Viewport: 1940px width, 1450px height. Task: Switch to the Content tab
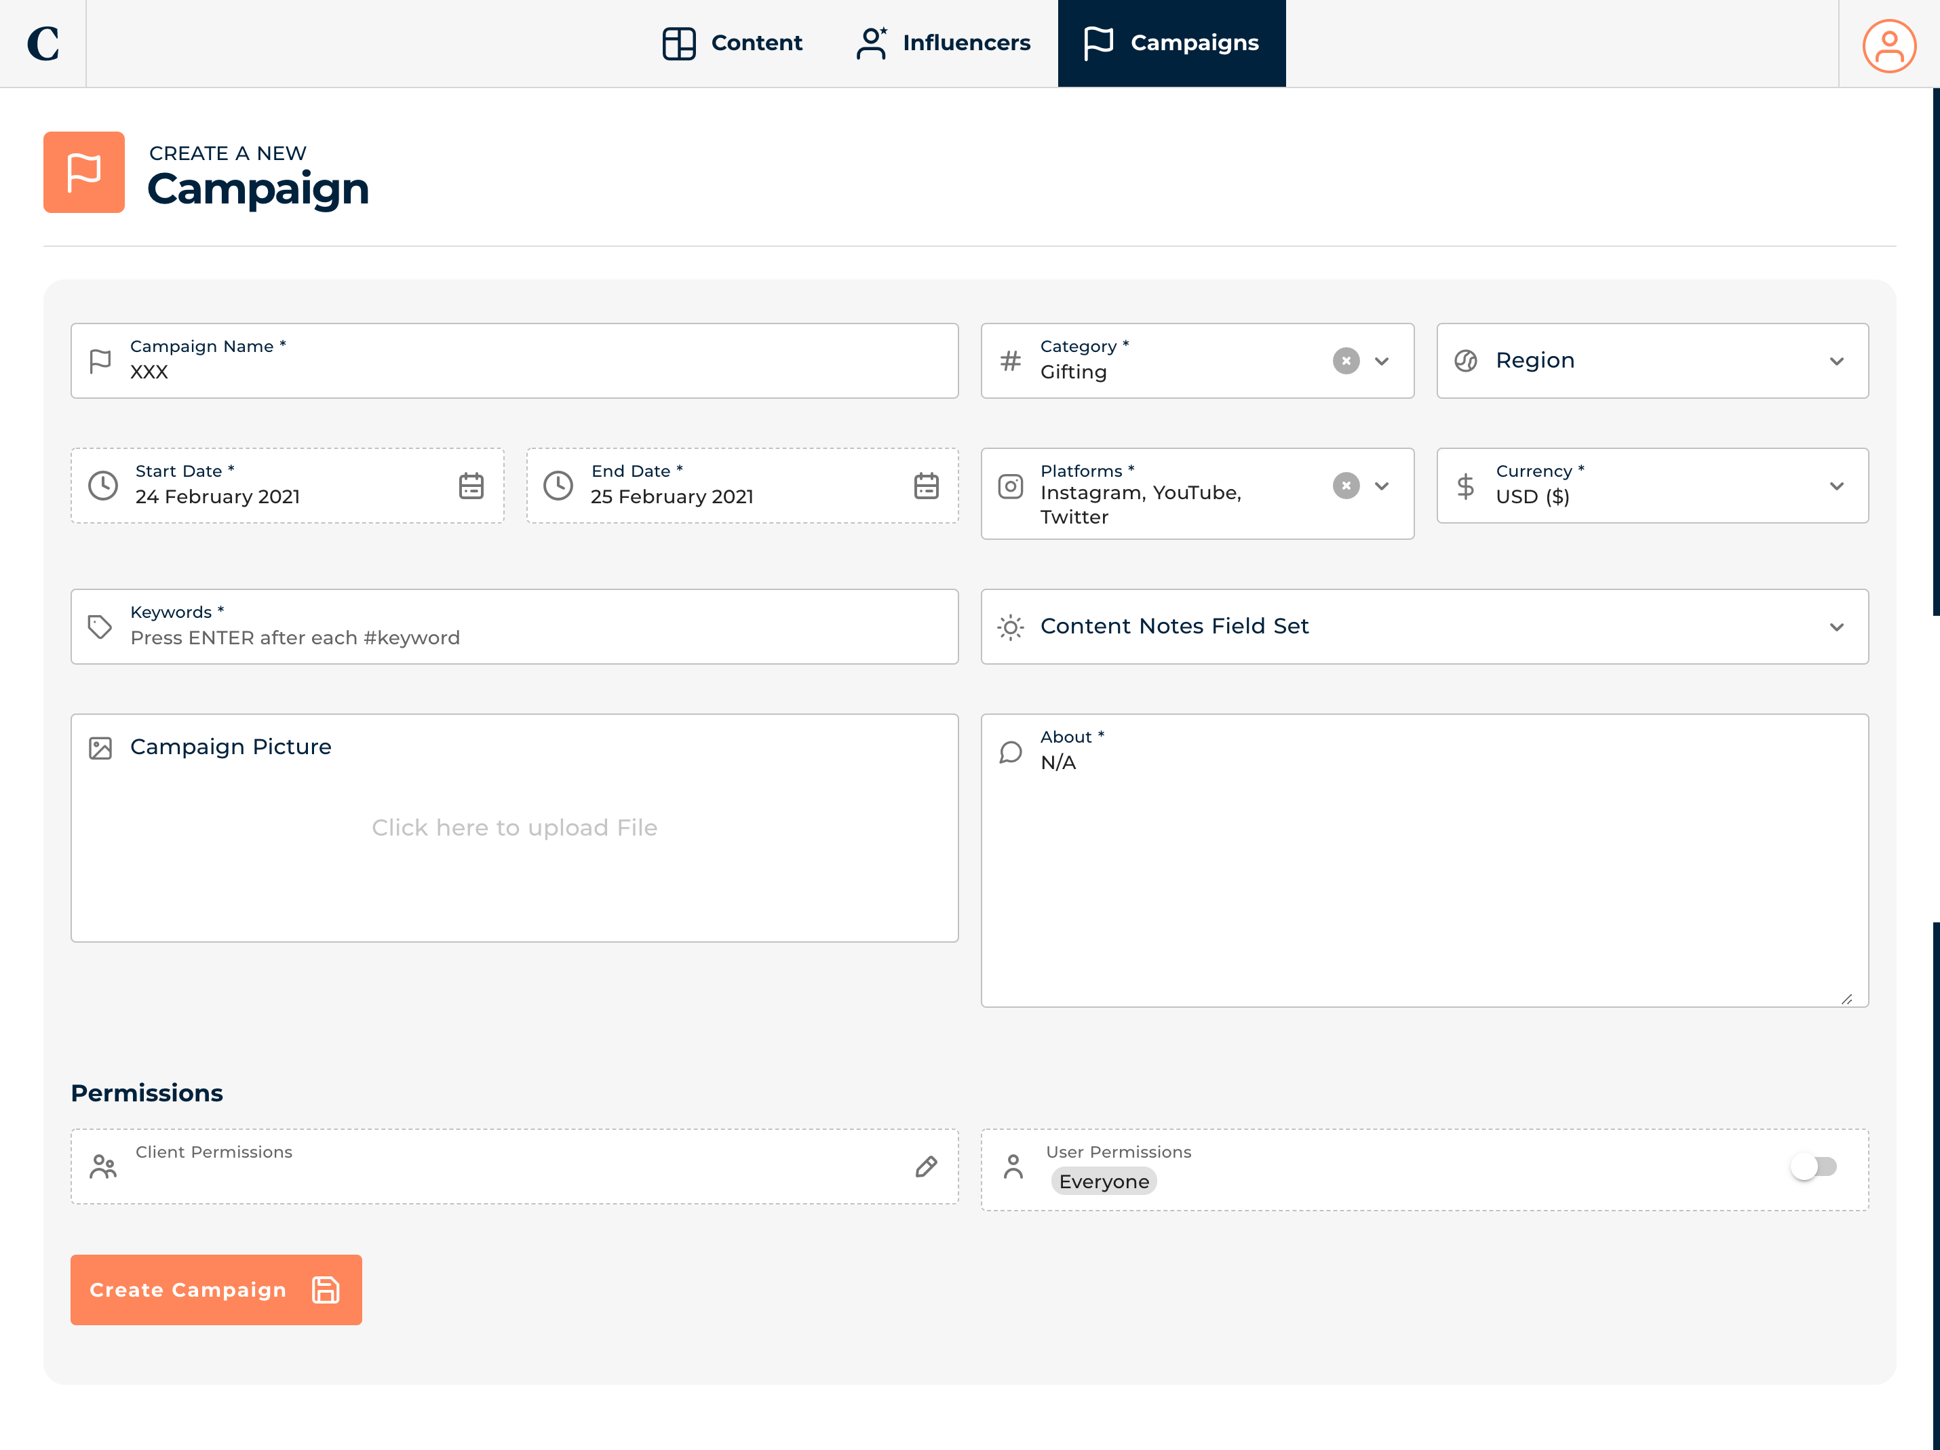(x=733, y=43)
